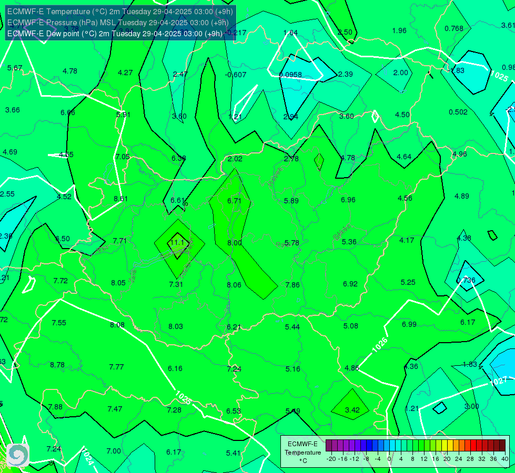Click the 3.00 grid value
Viewport: 515px width, 473px height.
point(472,406)
